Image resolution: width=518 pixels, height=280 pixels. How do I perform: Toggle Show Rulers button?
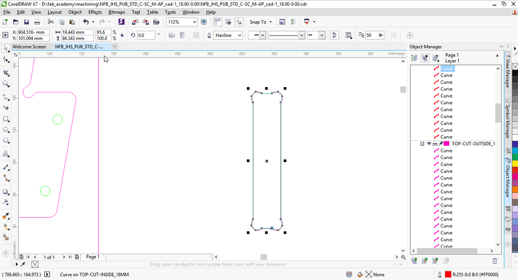218,22
